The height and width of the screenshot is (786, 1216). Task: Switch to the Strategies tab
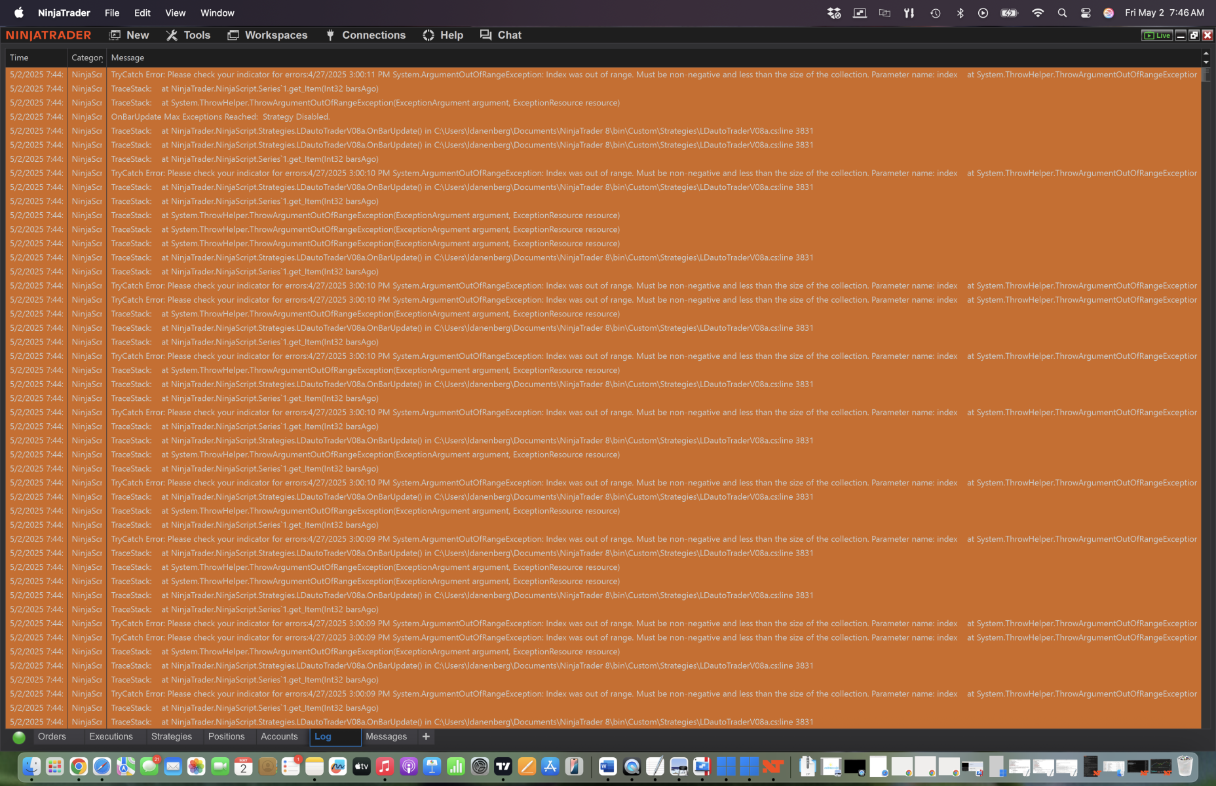(x=172, y=737)
